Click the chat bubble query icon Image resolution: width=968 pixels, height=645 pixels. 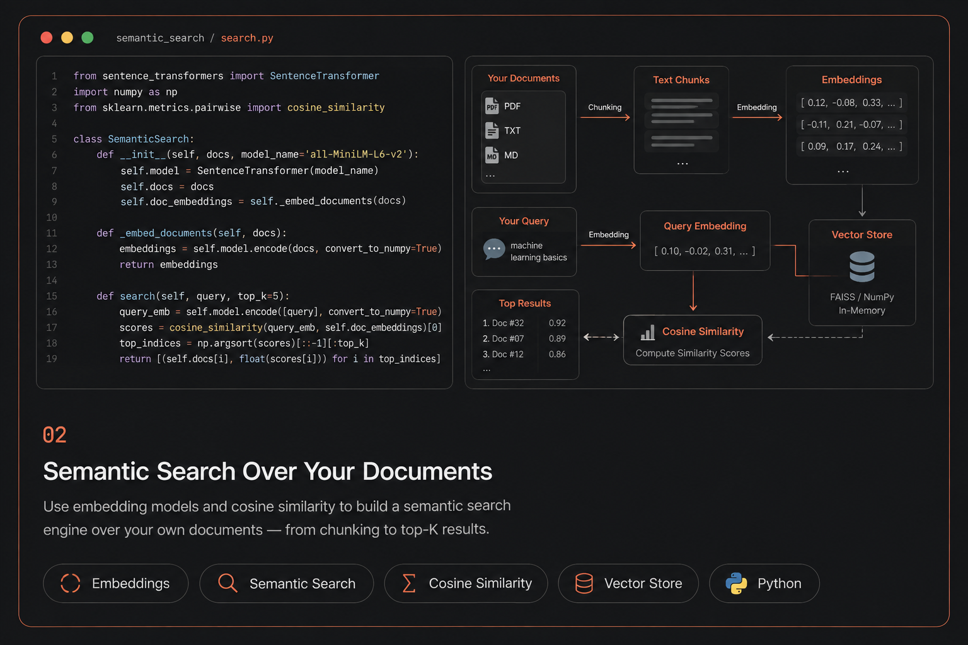point(494,249)
